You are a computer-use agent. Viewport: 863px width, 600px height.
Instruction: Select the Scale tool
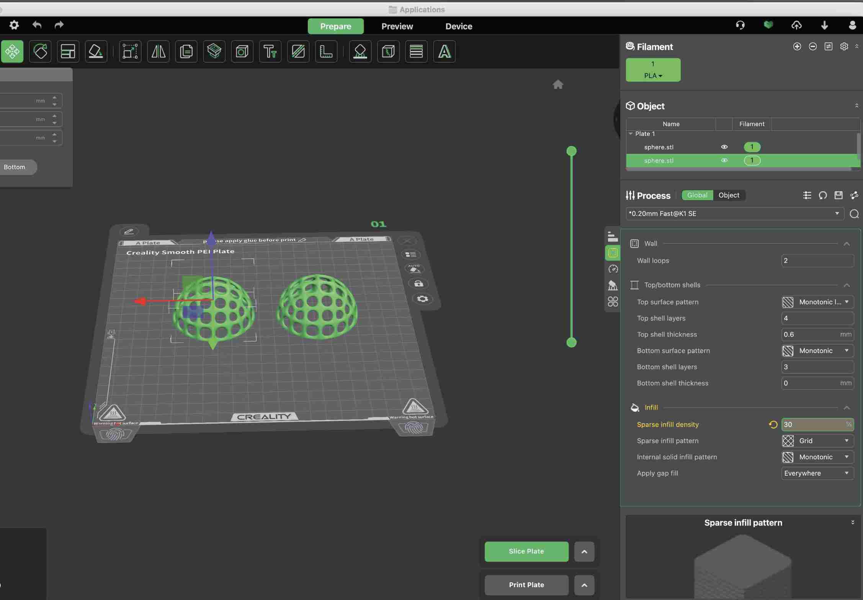pos(130,51)
